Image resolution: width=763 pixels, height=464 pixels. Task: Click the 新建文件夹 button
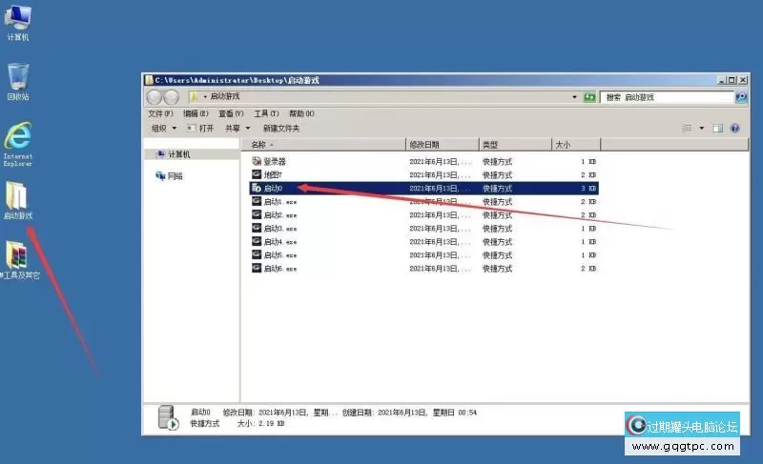281,128
